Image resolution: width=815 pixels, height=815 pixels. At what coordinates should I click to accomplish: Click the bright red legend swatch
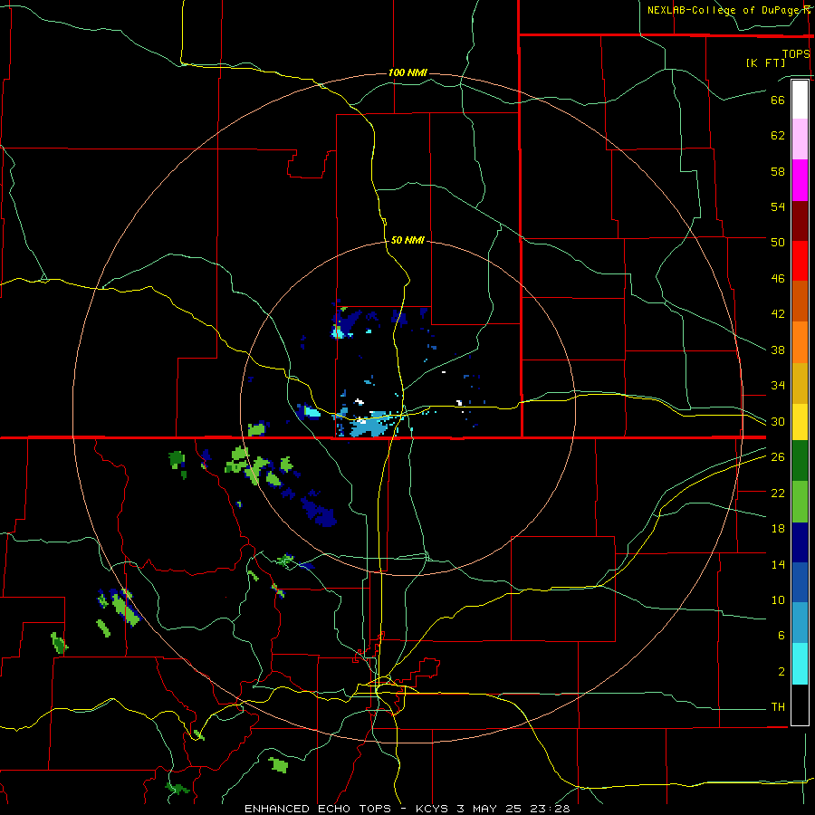(x=800, y=261)
